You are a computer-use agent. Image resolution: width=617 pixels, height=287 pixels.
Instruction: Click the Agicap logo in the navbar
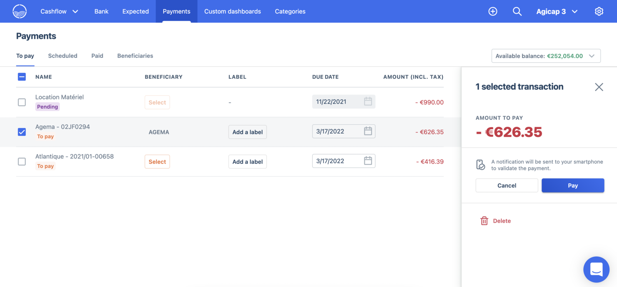pos(19,11)
